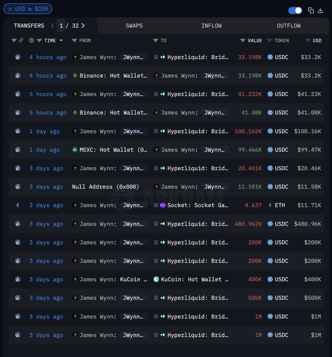Click the download icon at top right
The width and height of the screenshot is (332, 357).
[320, 10]
